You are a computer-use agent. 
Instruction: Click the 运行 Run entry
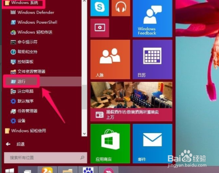click(x=42, y=81)
